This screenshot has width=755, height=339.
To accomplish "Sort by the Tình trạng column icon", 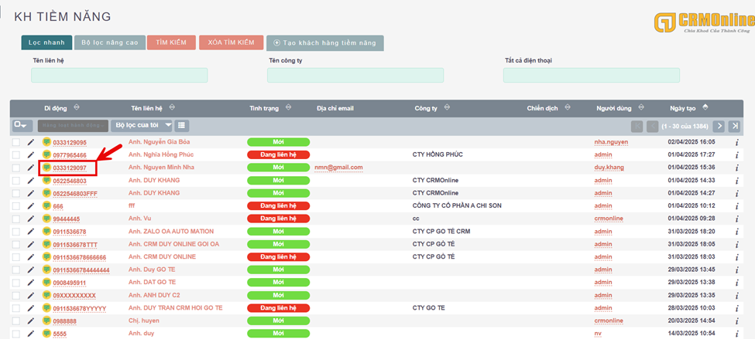I will click(x=288, y=107).
